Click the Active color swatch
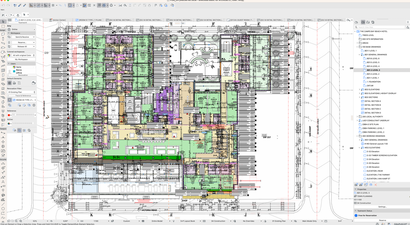 9,123
